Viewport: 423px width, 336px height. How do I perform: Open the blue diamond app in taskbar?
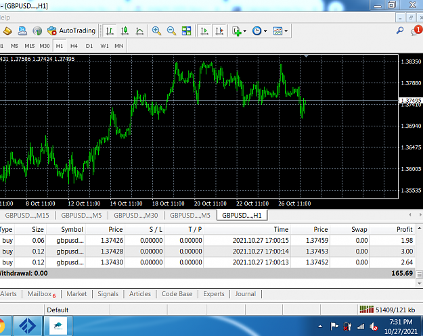click(x=27, y=325)
